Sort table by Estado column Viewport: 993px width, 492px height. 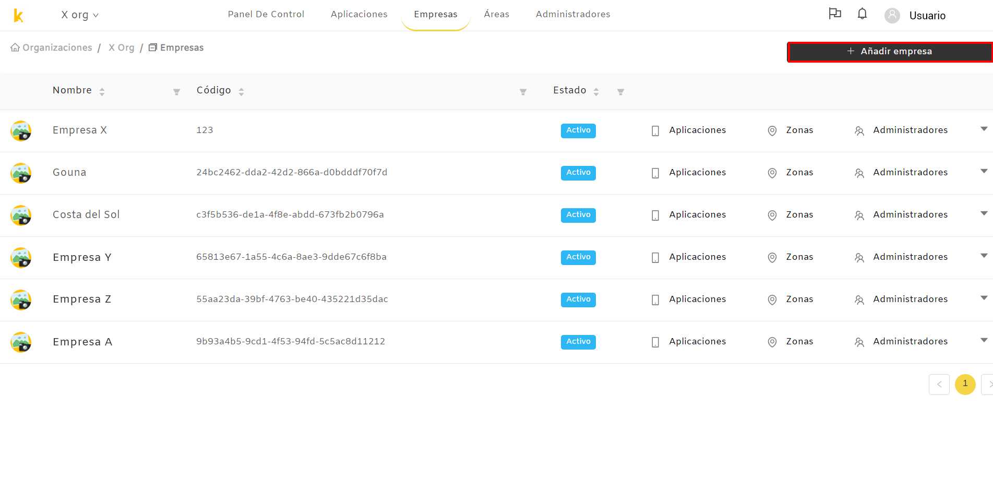(596, 92)
